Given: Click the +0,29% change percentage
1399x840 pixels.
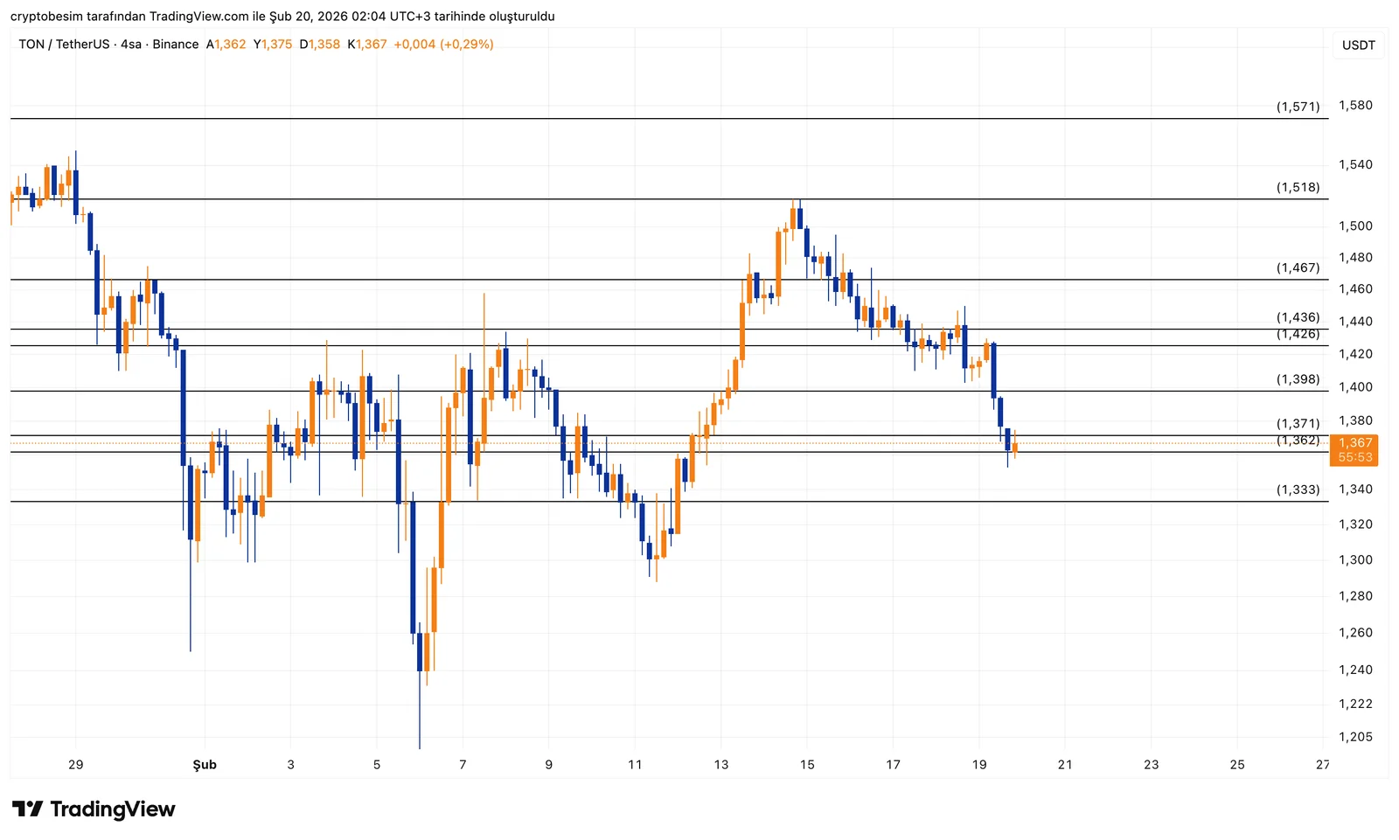Looking at the screenshot, I should pyautogui.click(x=466, y=44).
